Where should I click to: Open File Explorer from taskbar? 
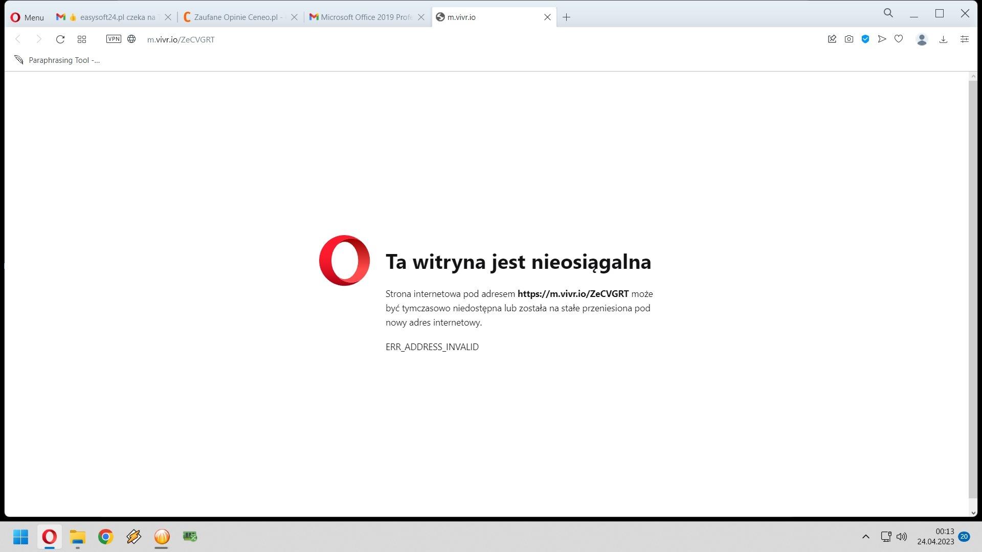[78, 537]
